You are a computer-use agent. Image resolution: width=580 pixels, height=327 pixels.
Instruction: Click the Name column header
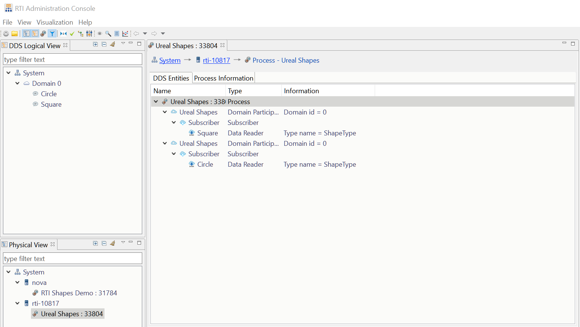[188, 91]
